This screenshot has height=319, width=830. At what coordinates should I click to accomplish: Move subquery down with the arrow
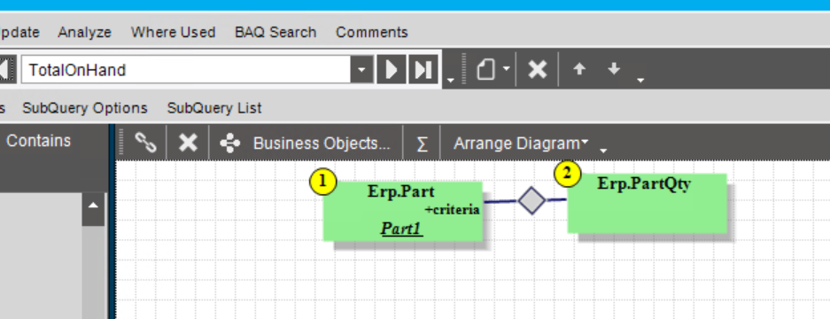614,69
